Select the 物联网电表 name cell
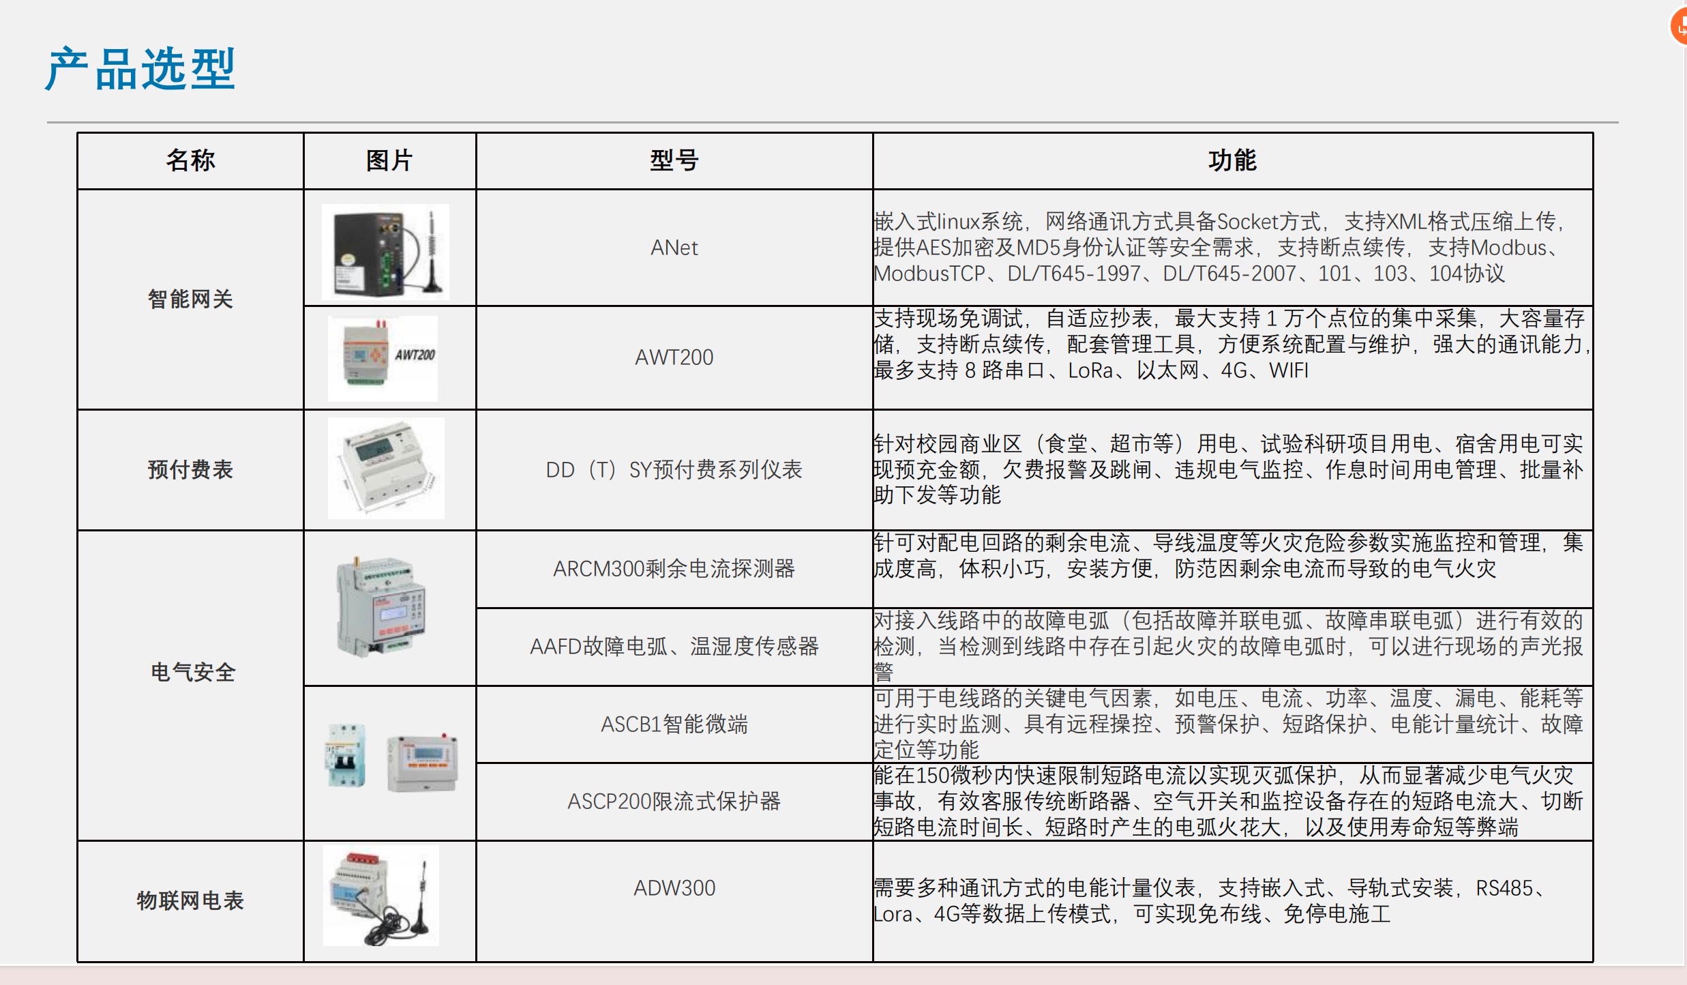 click(x=190, y=900)
